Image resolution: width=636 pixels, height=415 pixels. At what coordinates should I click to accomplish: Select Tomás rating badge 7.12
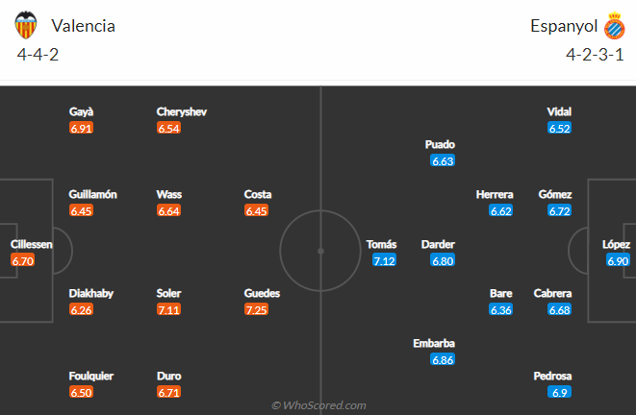(384, 260)
